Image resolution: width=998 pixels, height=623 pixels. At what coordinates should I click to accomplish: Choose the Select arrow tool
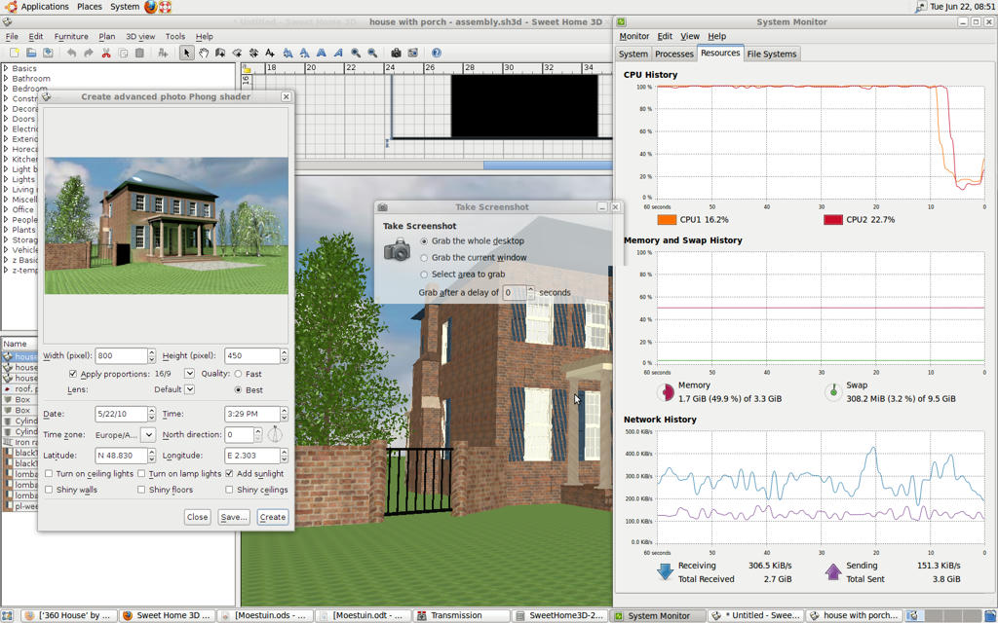point(186,53)
